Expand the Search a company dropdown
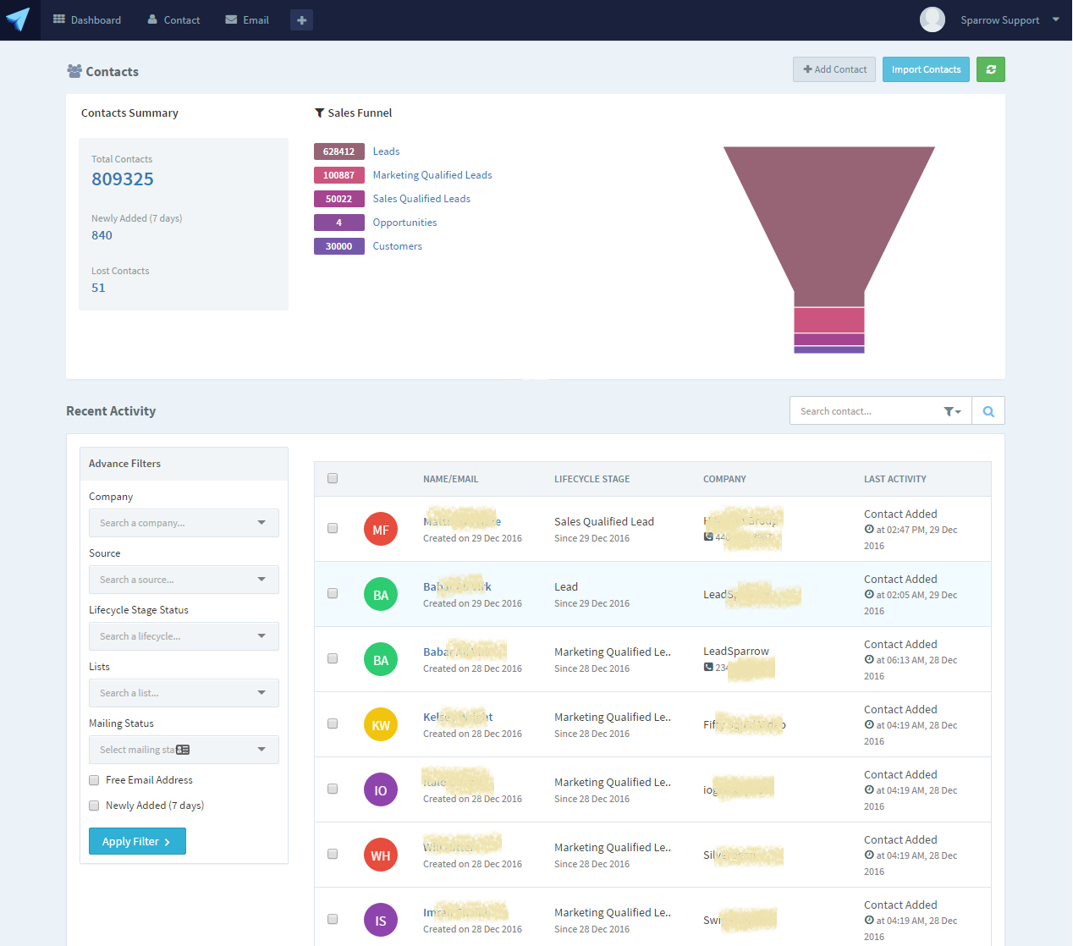Image resolution: width=1073 pixels, height=946 pixels. click(184, 523)
